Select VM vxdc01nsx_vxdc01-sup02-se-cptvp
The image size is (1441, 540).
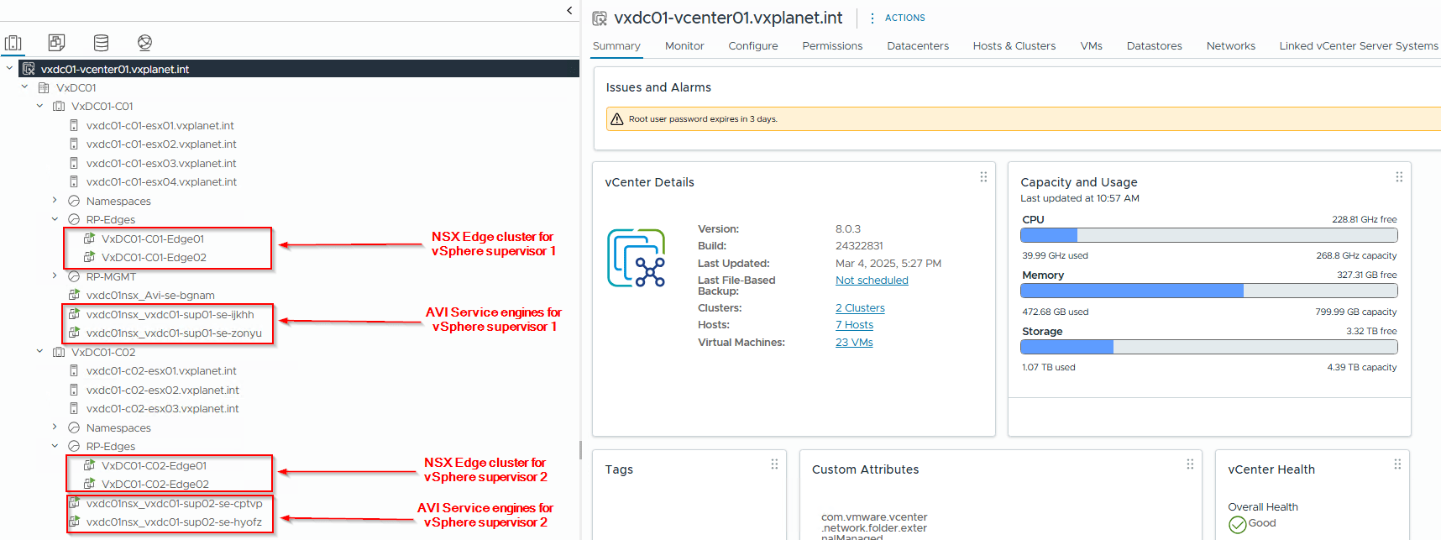174,504
